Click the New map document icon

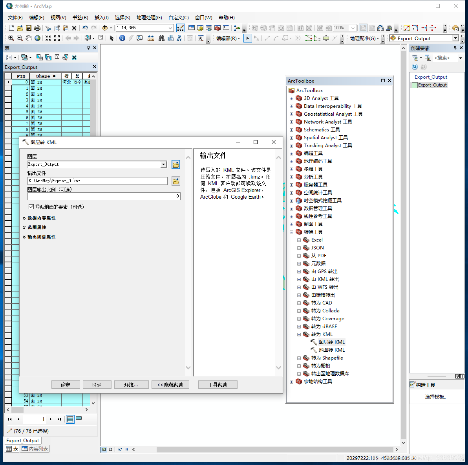coord(11,28)
